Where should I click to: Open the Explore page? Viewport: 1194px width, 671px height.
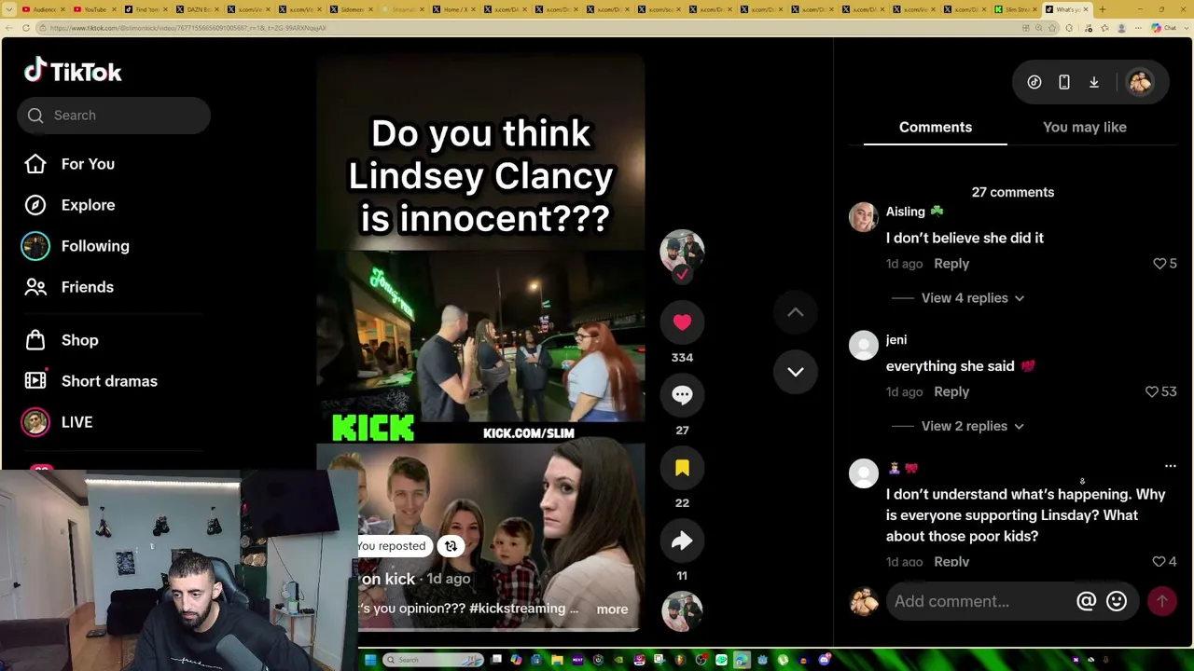point(88,205)
